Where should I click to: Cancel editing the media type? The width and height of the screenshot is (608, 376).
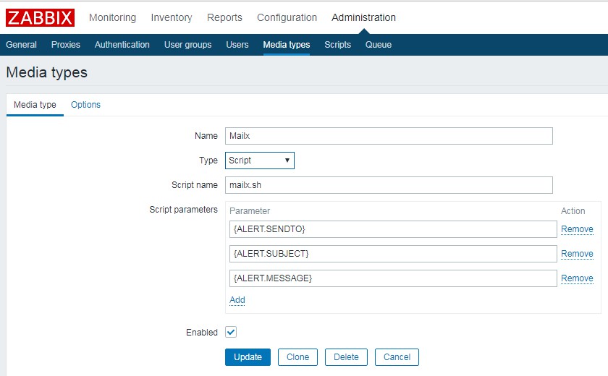tap(397, 357)
